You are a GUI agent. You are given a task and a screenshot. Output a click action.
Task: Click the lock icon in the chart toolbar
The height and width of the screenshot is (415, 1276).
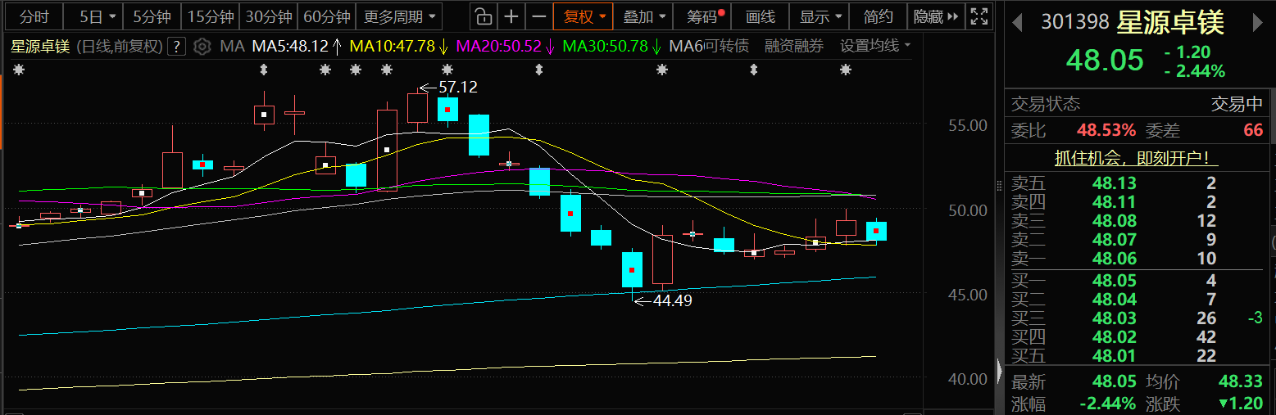[484, 16]
